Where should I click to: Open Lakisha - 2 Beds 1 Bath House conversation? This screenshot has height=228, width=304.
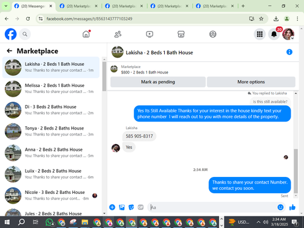coord(51,67)
